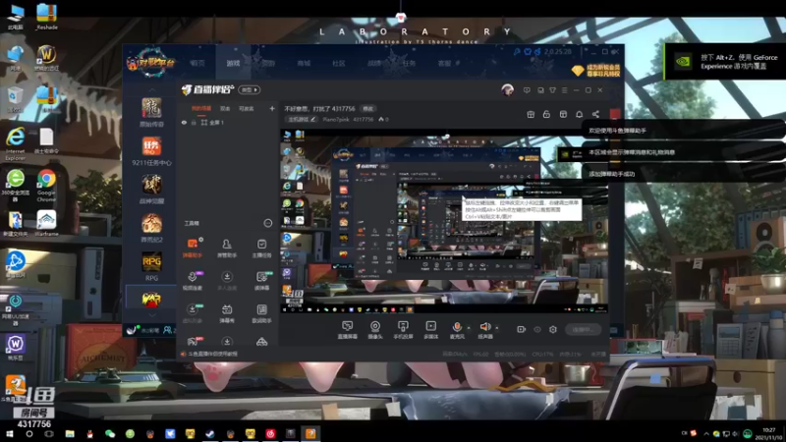Open the share icon in stream toolbar
Image resolution: width=786 pixels, height=442 pixels.
pyautogui.click(x=595, y=114)
